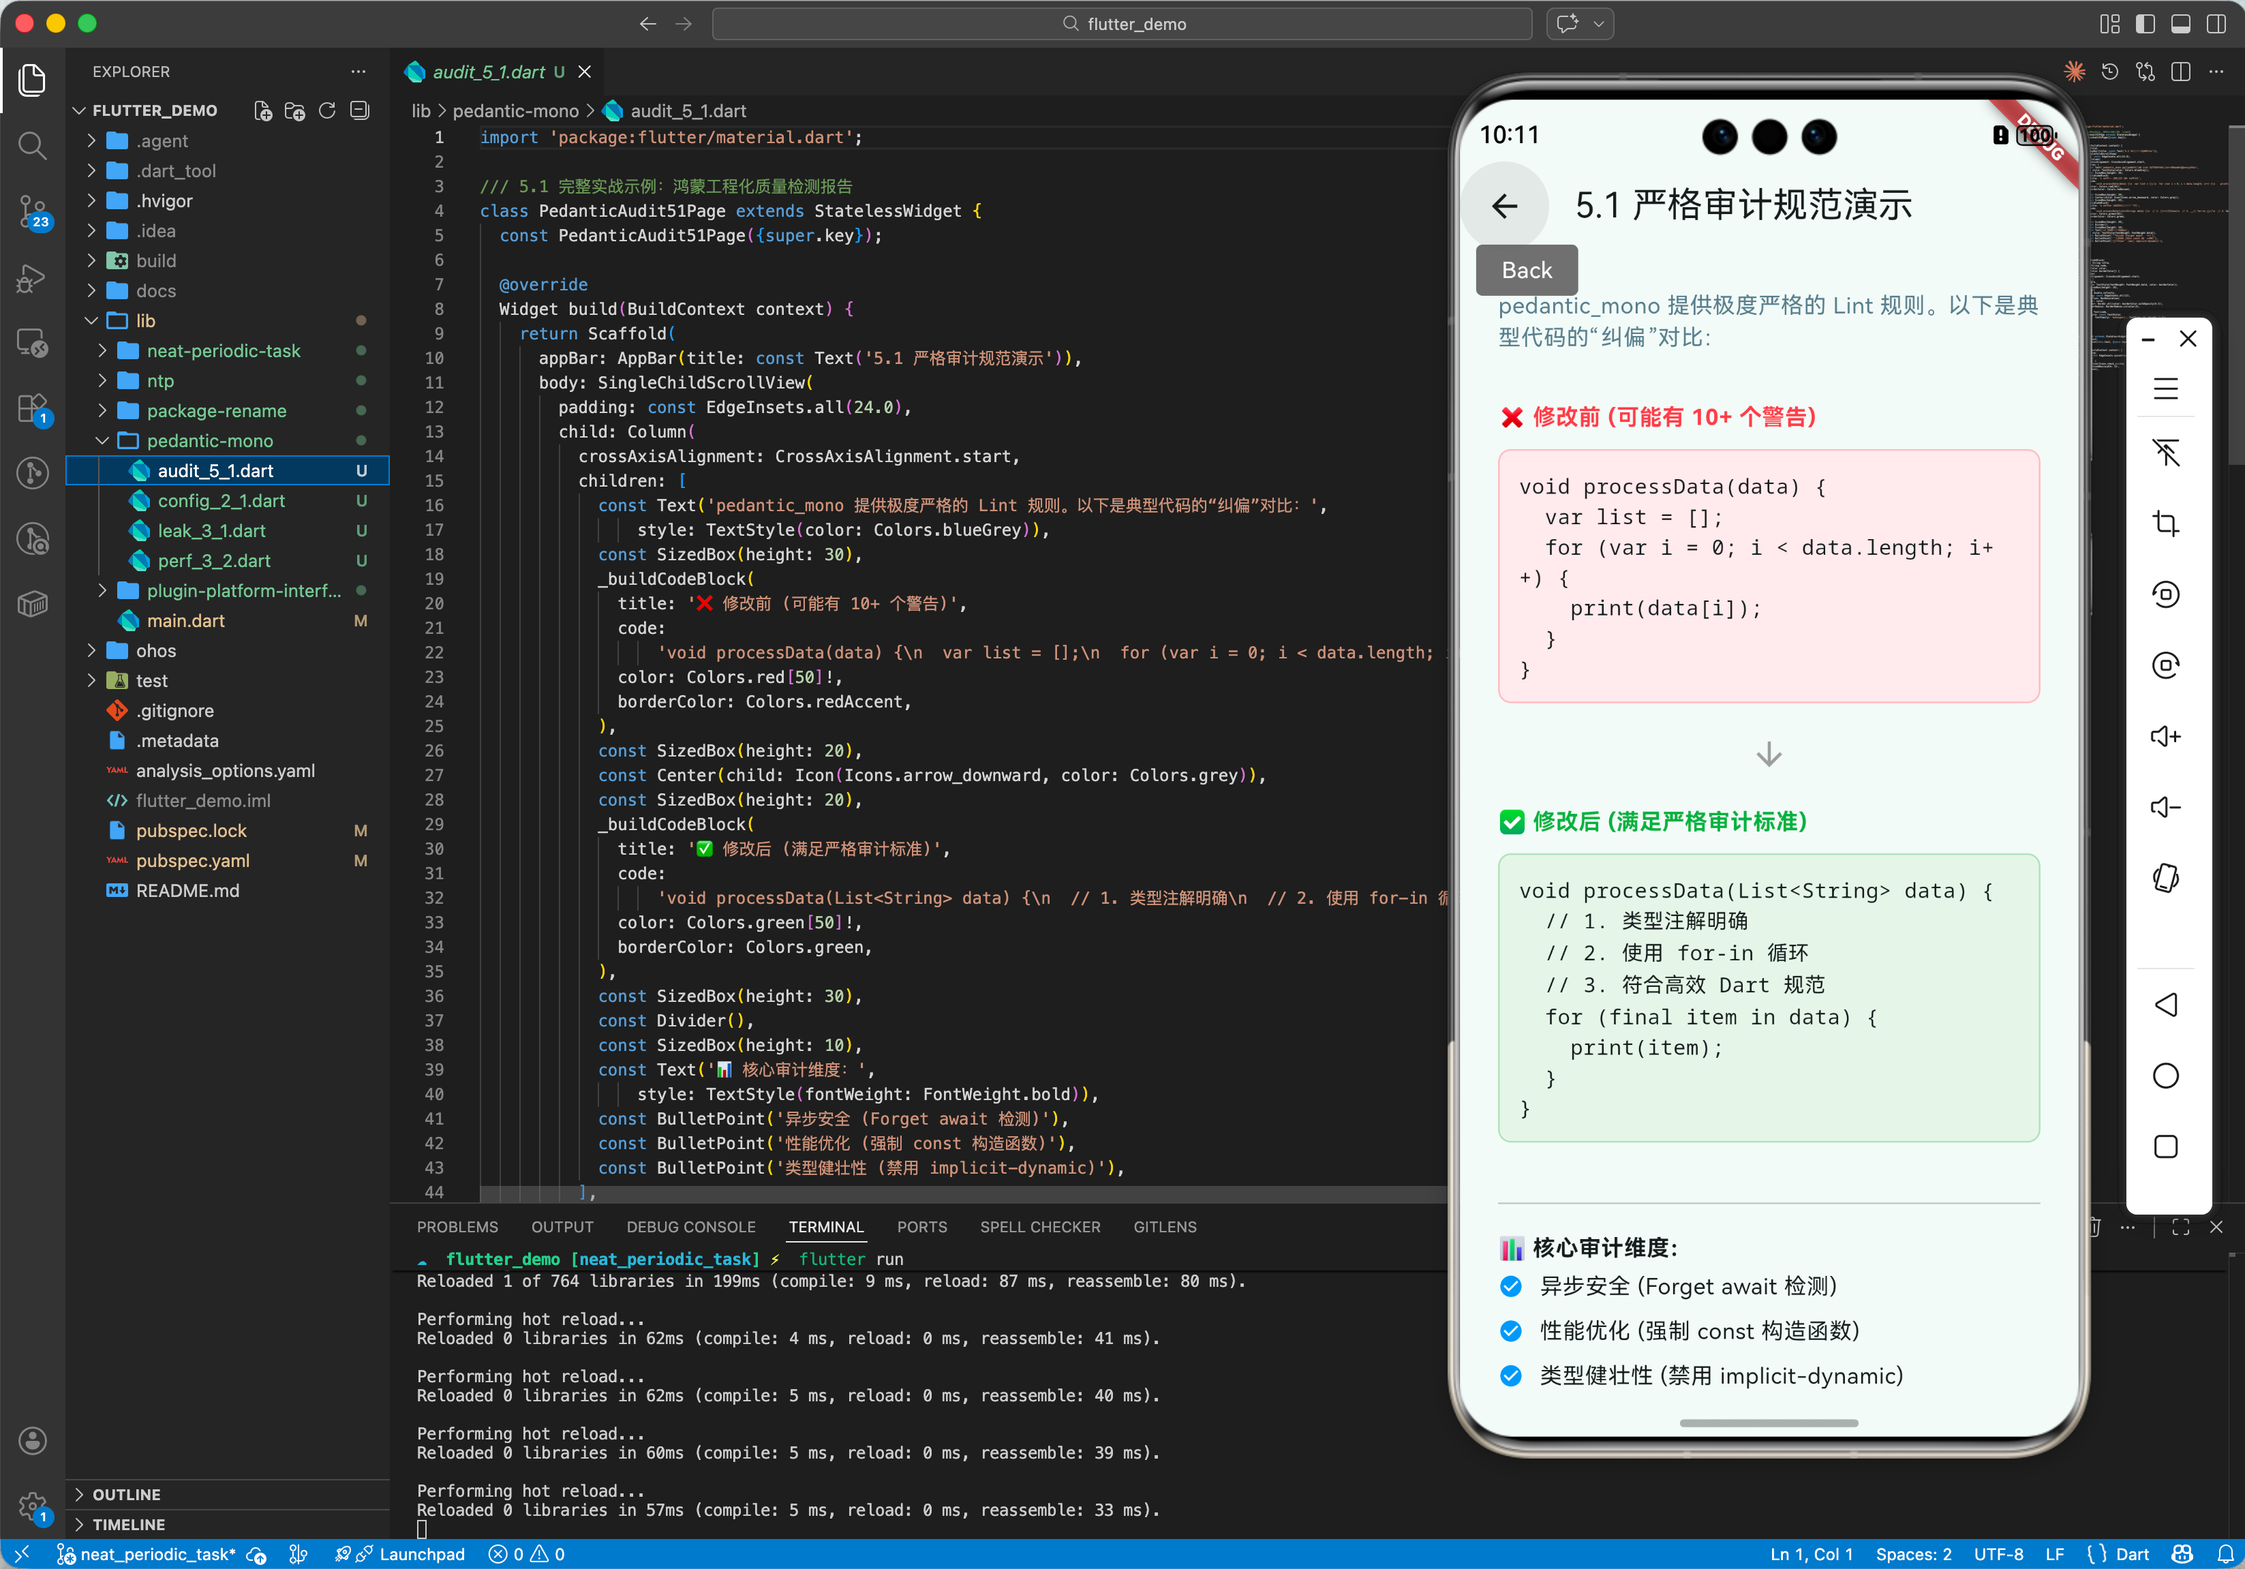Toggle the secondary sidebar layout button
The height and width of the screenshot is (1569, 2245).
point(2216,23)
